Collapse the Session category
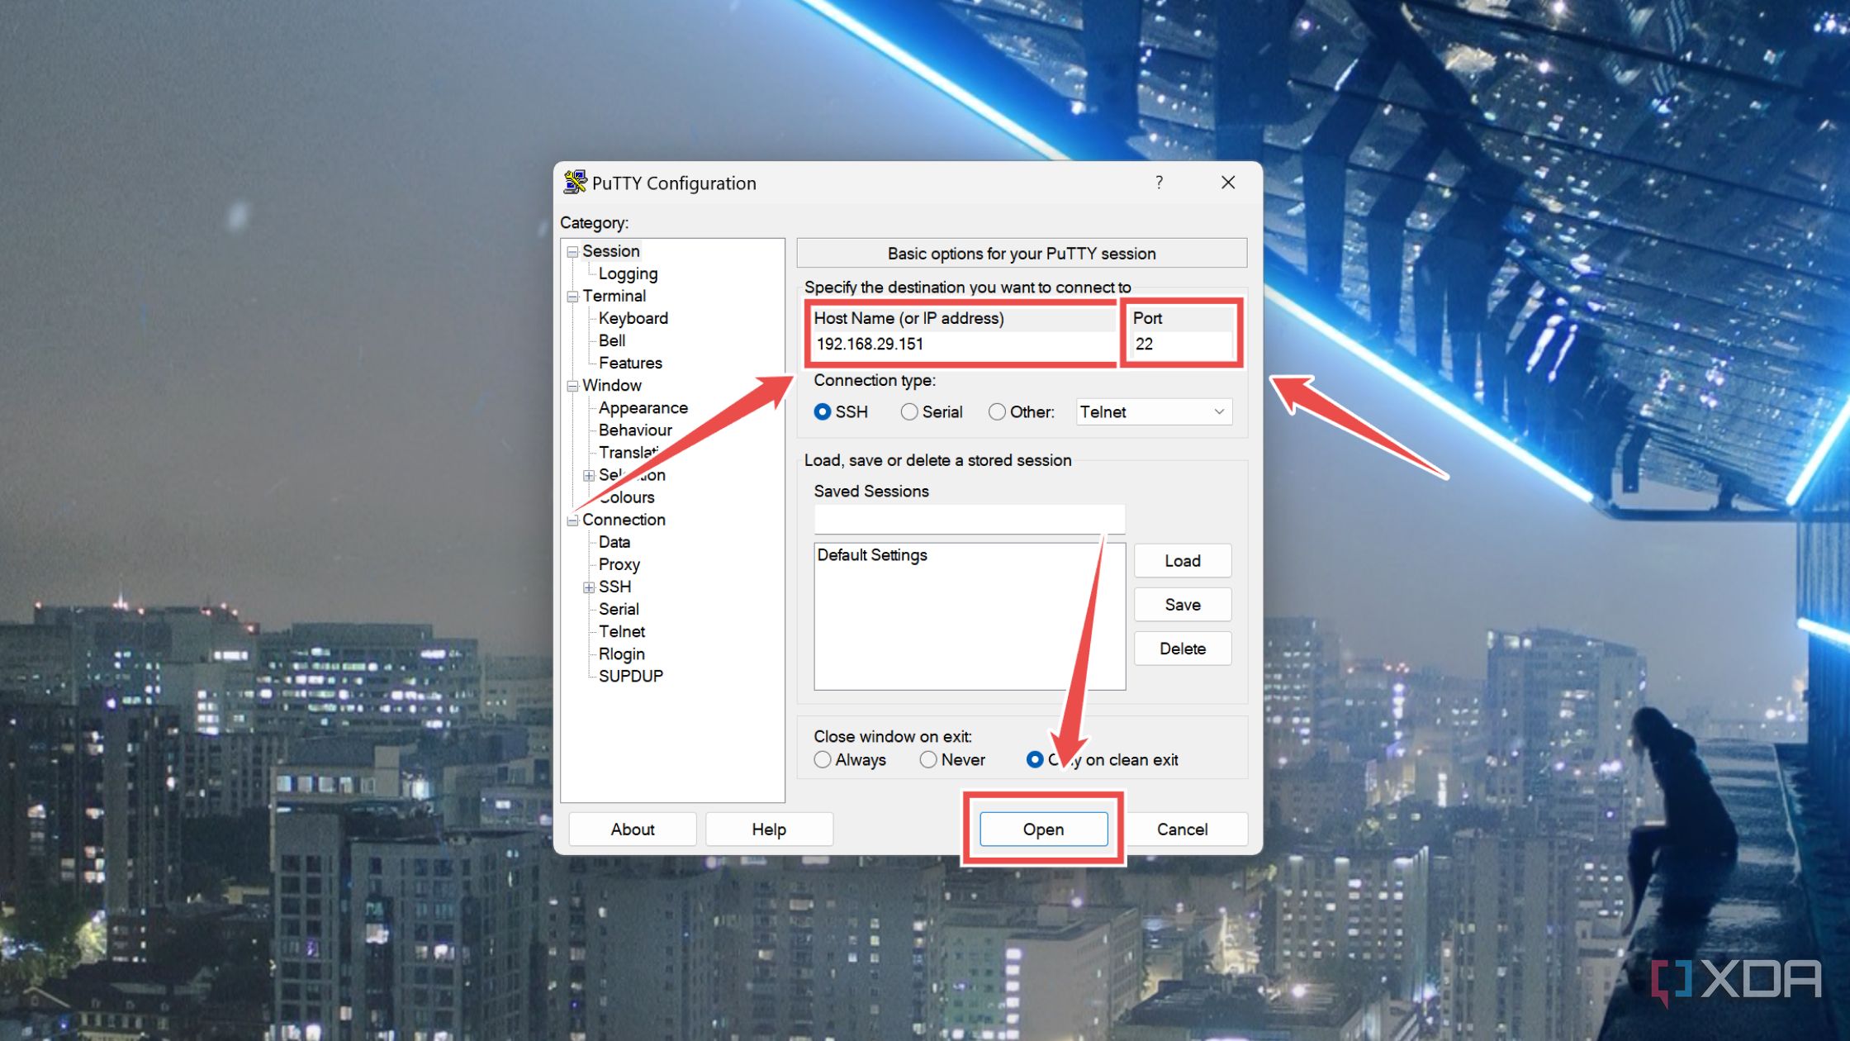Viewport: 1850px width, 1041px height. (x=571, y=250)
